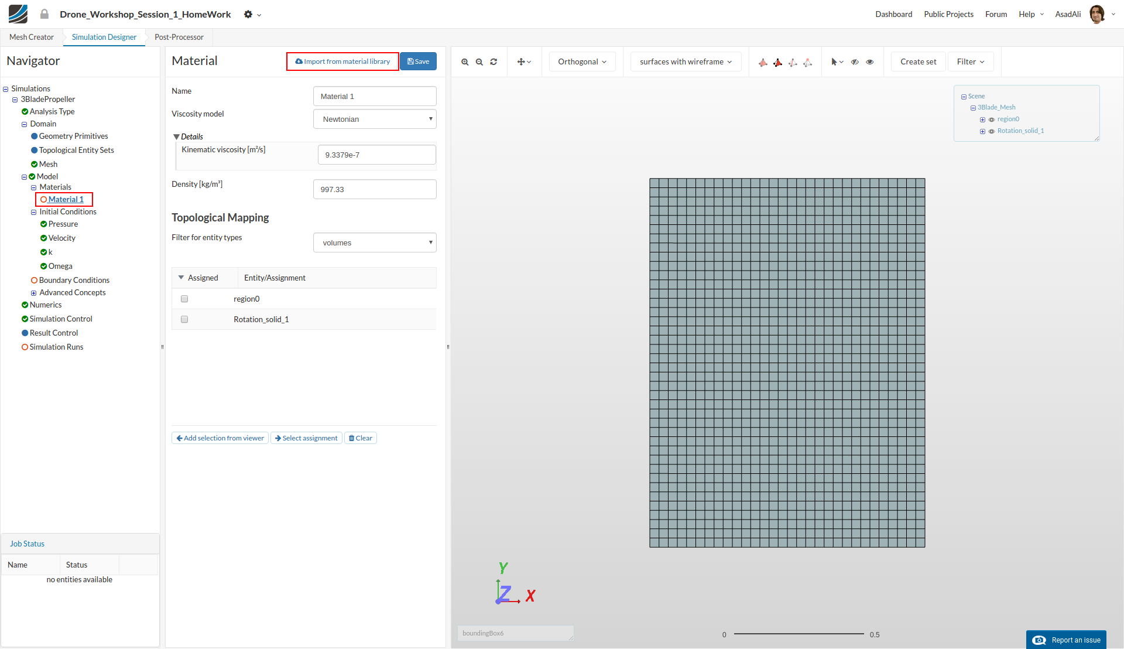Click the show all eye icon
1124x649 pixels.
pyautogui.click(x=870, y=62)
